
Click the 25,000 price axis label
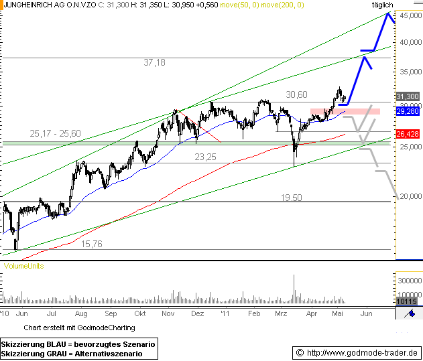(410, 147)
